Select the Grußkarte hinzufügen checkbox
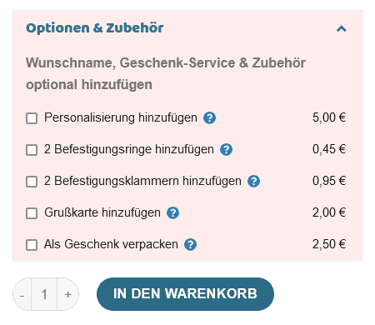The image size is (375, 325). coord(32,213)
